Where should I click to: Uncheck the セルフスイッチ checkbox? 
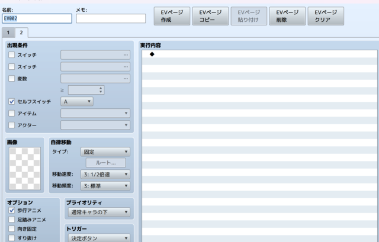(12, 101)
